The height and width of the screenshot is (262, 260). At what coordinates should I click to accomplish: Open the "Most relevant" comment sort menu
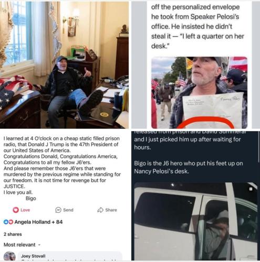point(19,245)
